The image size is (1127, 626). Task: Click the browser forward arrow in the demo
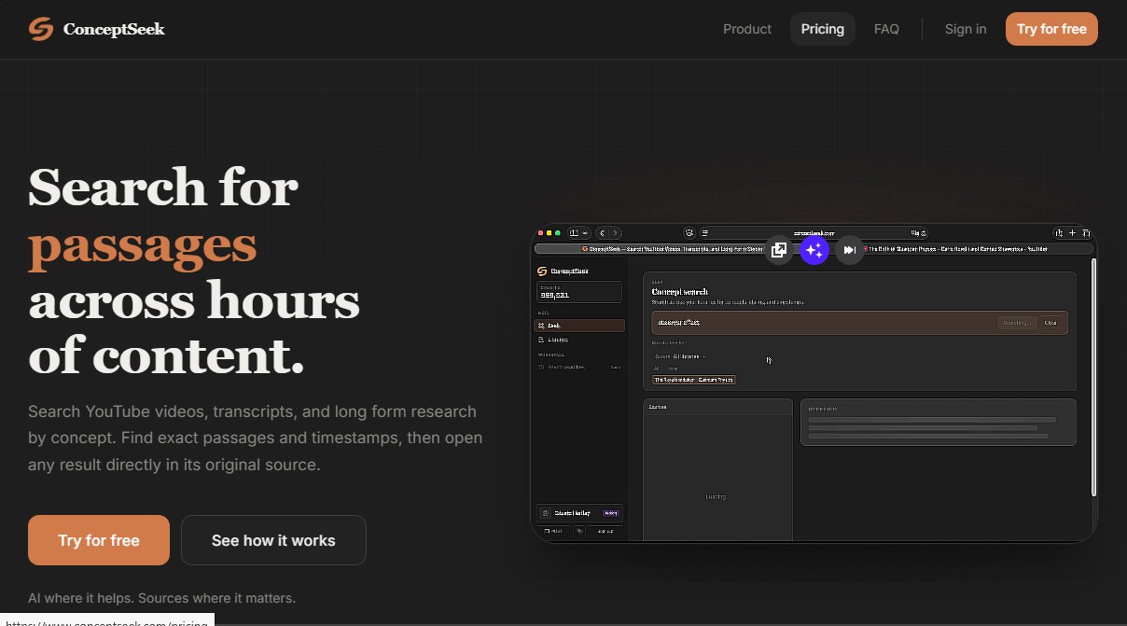[x=615, y=233]
